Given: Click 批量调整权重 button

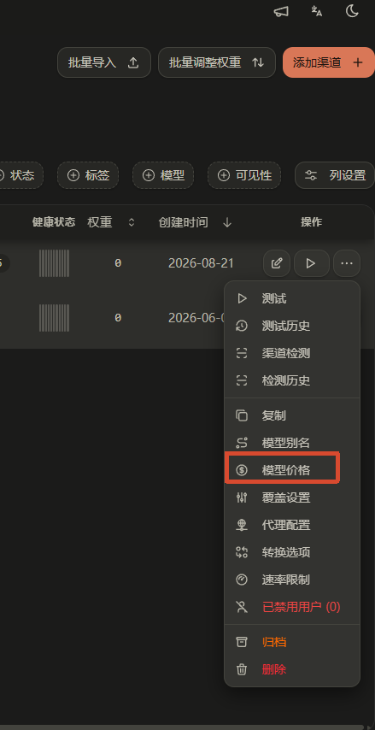Looking at the screenshot, I should [x=217, y=62].
